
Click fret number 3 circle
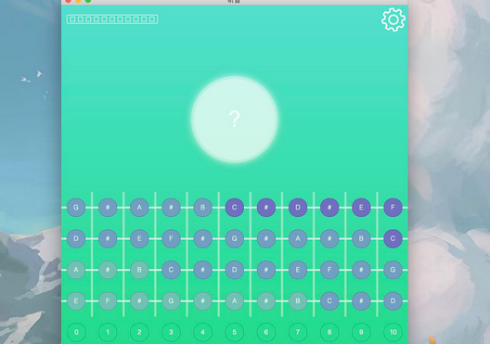[x=171, y=332]
